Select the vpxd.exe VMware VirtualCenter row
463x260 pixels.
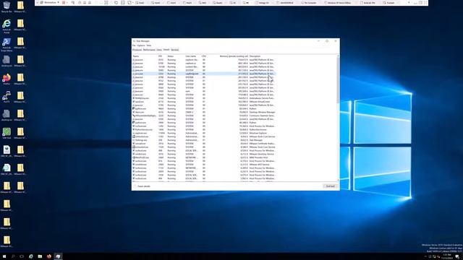click(x=204, y=102)
